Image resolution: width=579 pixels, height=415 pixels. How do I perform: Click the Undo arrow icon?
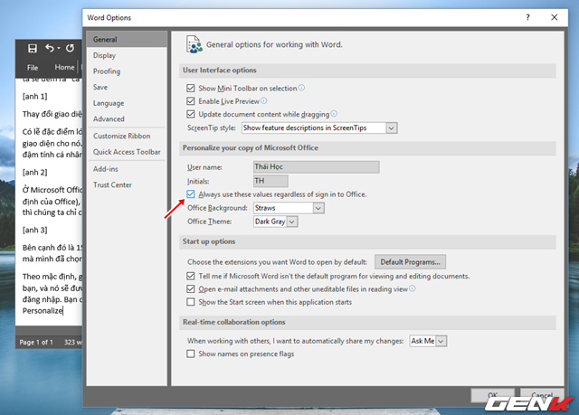pos(50,48)
